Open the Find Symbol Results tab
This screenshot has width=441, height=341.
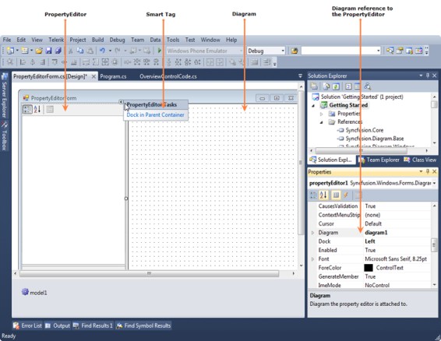[143, 325]
